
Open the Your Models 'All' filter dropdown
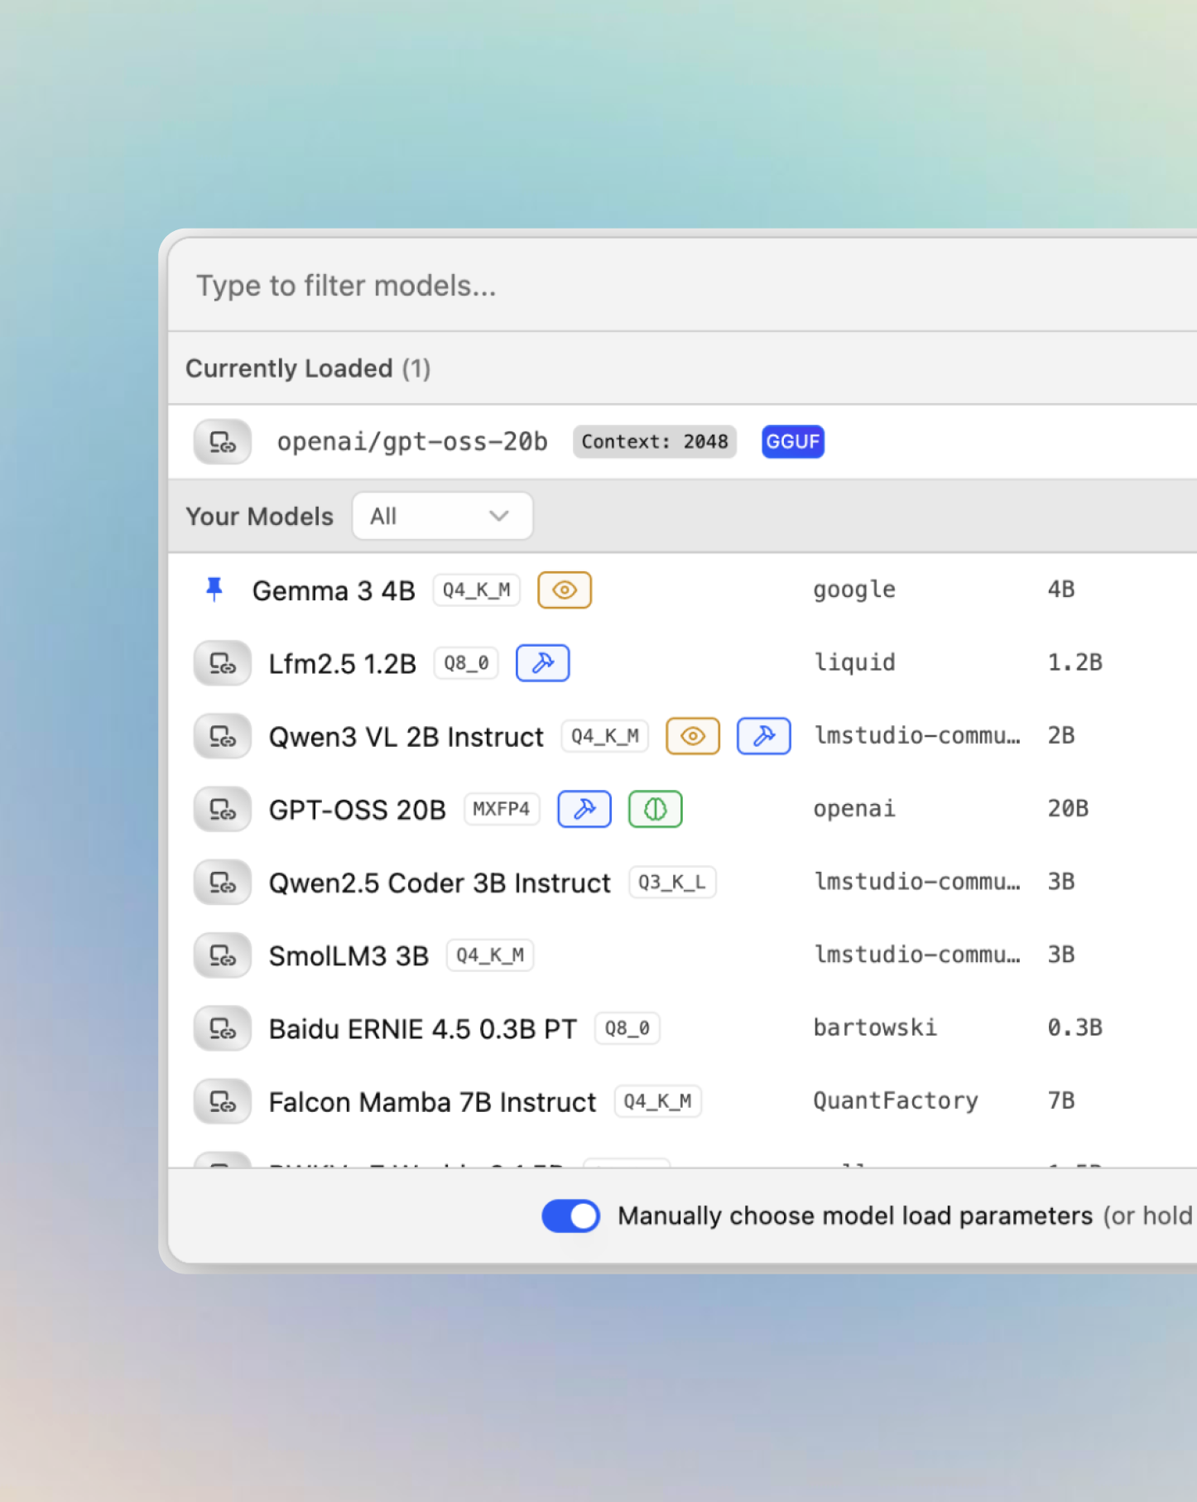(442, 516)
